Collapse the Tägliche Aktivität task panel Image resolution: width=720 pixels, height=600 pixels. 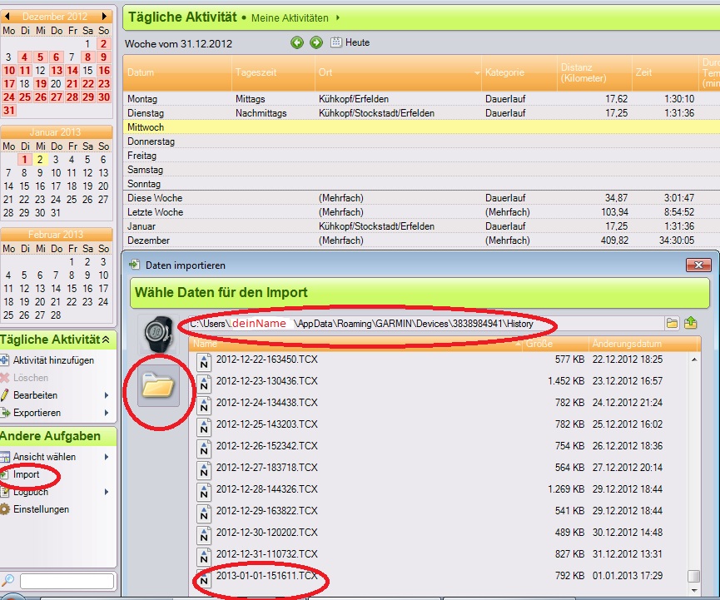106,340
